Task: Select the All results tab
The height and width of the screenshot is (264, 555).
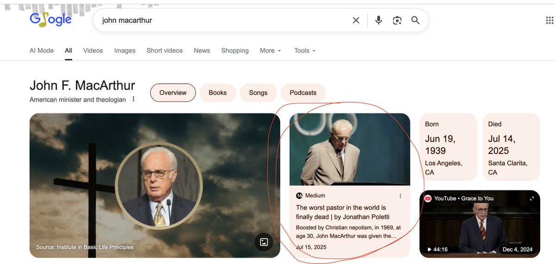Action: coord(68,50)
